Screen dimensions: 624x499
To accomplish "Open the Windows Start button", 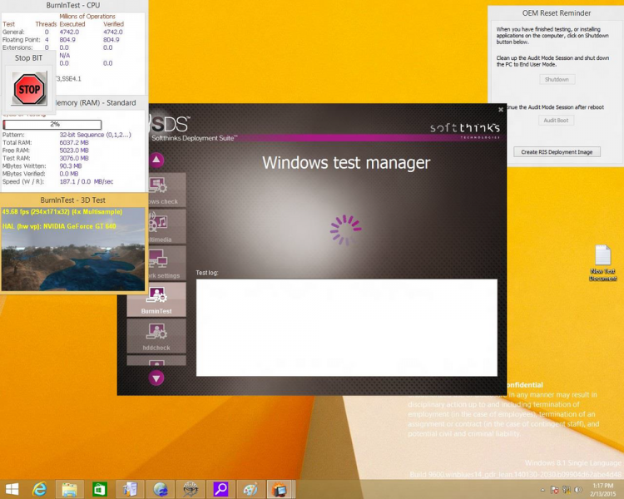I will click(12, 489).
